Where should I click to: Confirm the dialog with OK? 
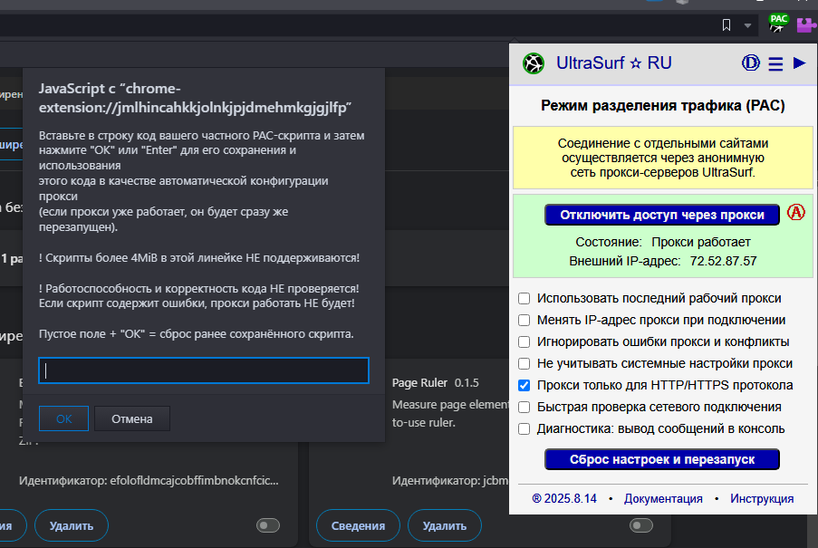(63, 418)
